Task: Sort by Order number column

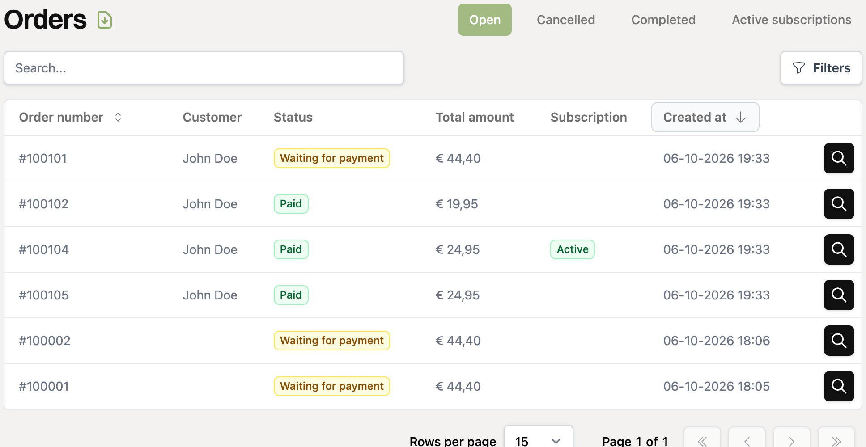Action: 70,117
